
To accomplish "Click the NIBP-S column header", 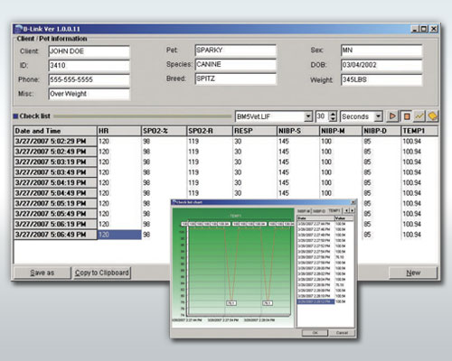I will coord(298,131).
